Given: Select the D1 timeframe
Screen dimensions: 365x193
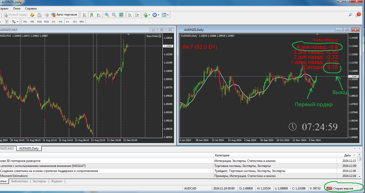Looking at the screenshot, I should click(68, 22).
